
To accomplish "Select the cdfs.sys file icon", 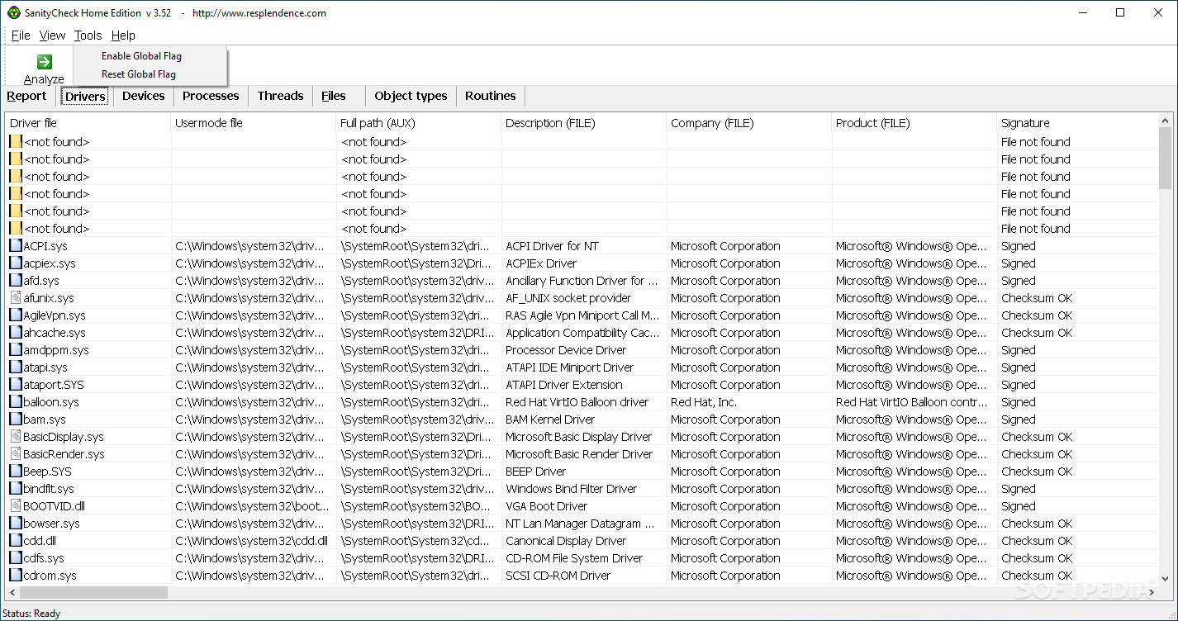I will click(16, 558).
